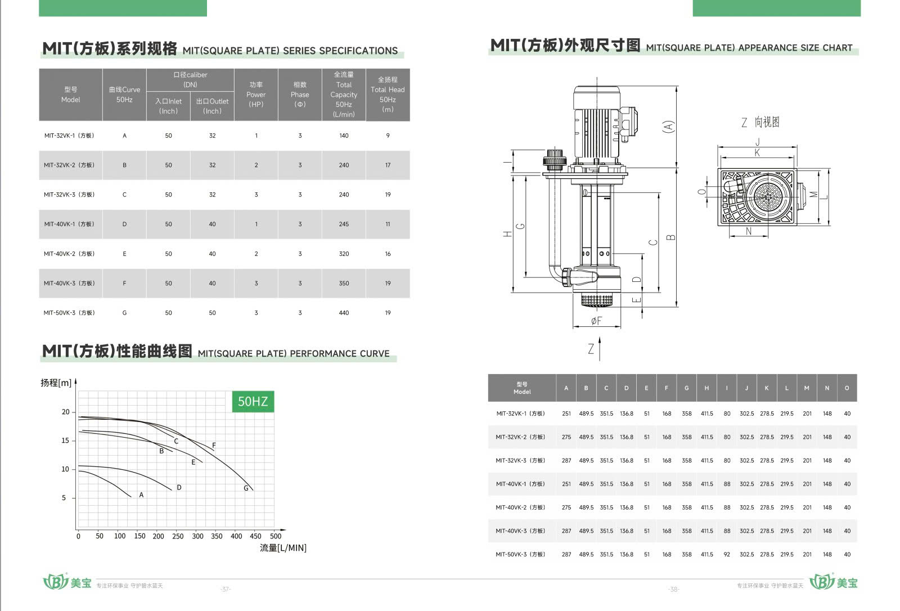Screen dimensions: 900x611
Task: Click the 流量[L/MIN] x-axis label
Action: (283, 547)
